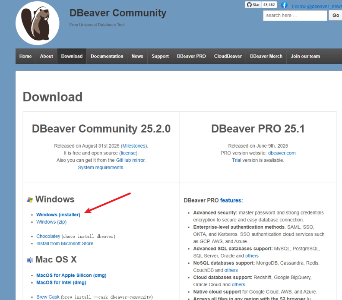Open the News menu item
The image size is (342, 300).
click(x=137, y=56)
